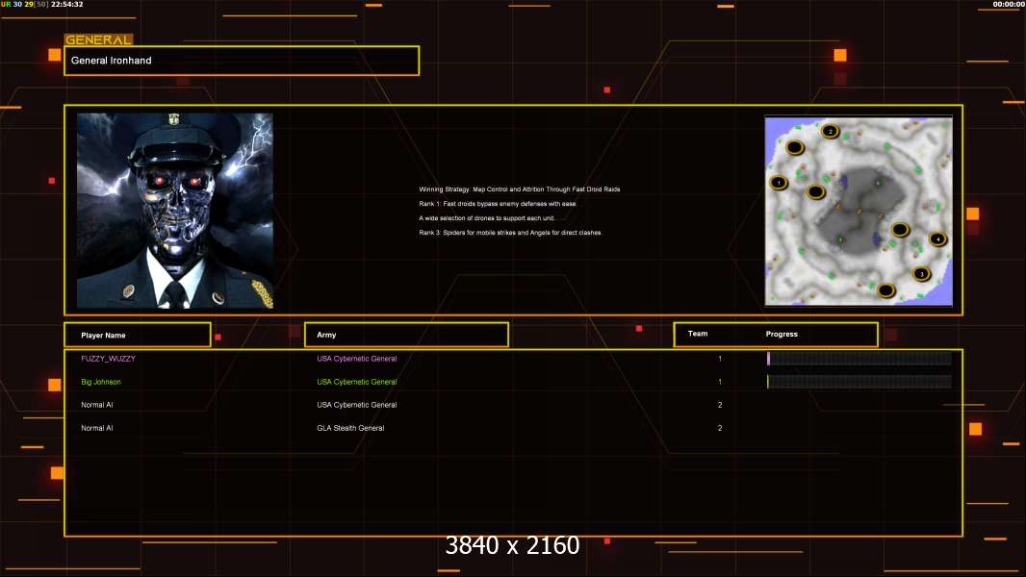Click the Team column header
The width and height of the screenshot is (1026, 577).
[x=698, y=334]
